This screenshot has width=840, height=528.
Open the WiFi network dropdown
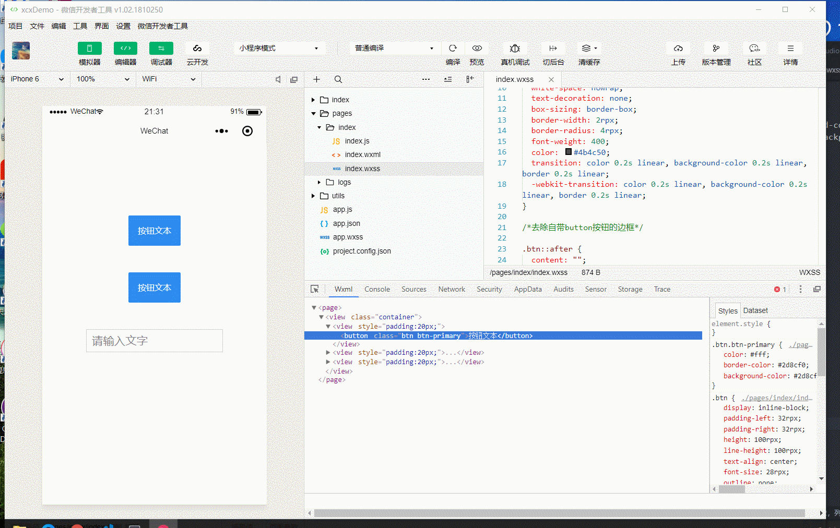point(169,79)
